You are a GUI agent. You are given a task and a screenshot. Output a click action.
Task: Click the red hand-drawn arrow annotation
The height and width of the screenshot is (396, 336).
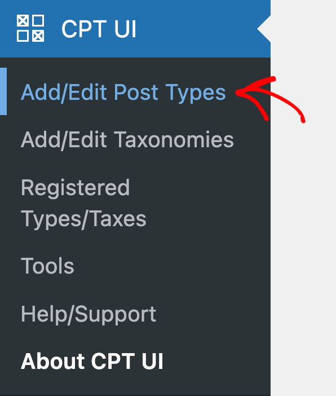[x=270, y=99]
